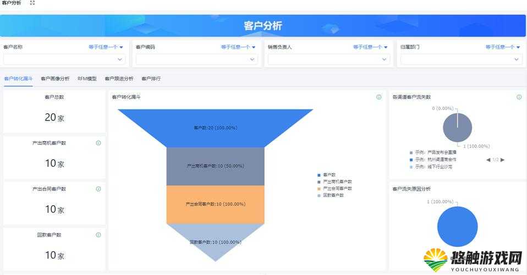Click the 10家 value under 回款客户数
527x275 pixels.
pos(54,256)
